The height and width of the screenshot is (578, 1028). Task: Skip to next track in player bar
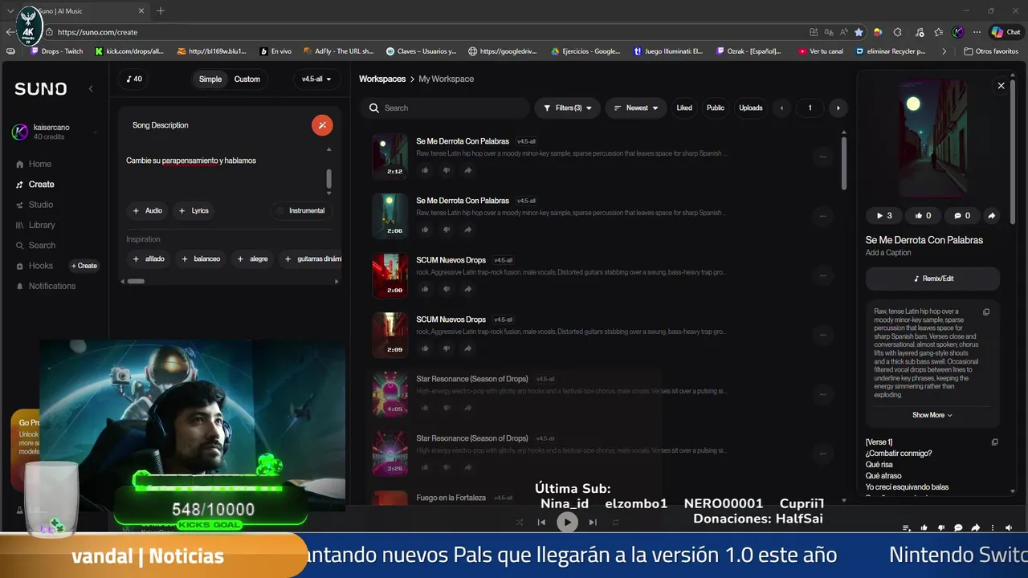click(x=593, y=522)
